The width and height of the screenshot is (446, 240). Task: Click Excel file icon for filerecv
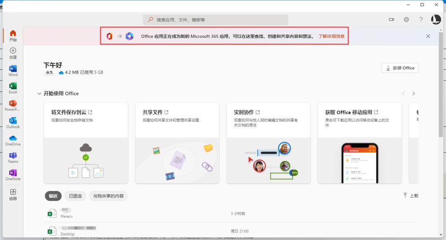pos(52,213)
